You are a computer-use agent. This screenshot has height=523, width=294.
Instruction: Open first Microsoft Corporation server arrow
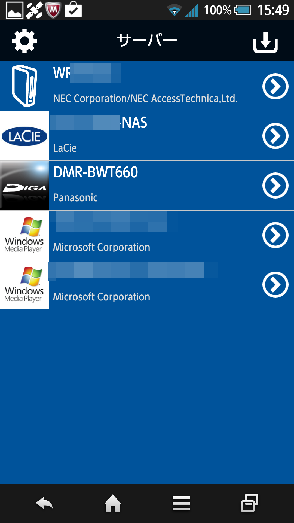275,235
